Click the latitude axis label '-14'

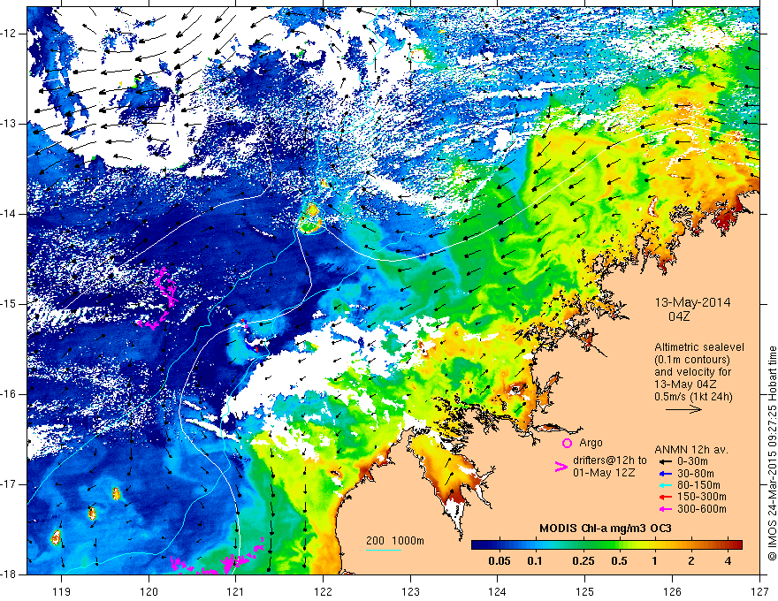point(10,214)
